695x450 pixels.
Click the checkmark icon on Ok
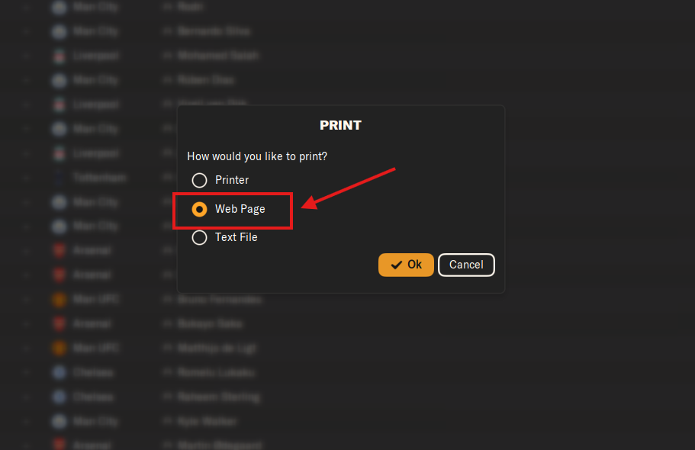click(x=396, y=265)
